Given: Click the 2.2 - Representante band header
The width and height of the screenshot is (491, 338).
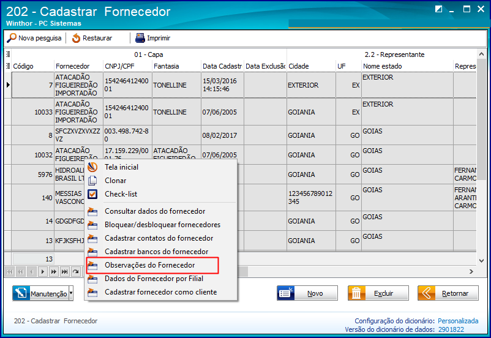Looking at the screenshot, I should pos(394,54).
